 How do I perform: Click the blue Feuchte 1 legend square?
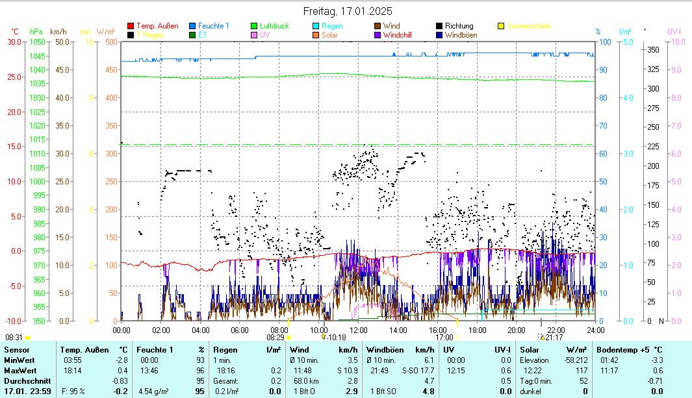tap(193, 26)
